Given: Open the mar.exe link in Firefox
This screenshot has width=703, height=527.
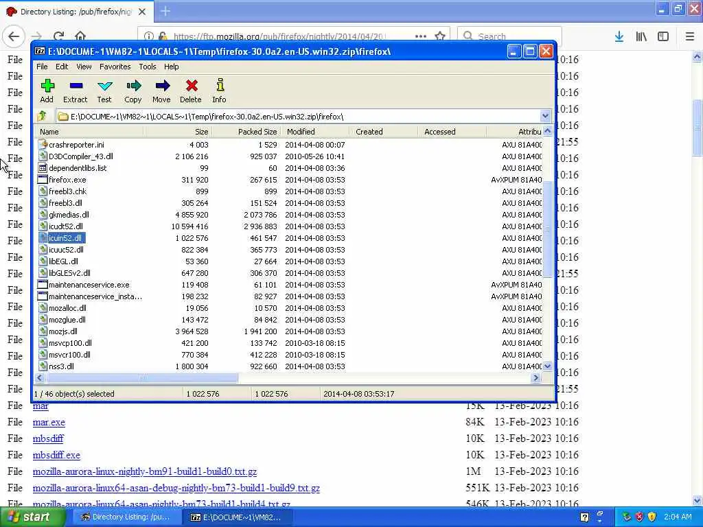Looking at the screenshot, I should (49, 422).
